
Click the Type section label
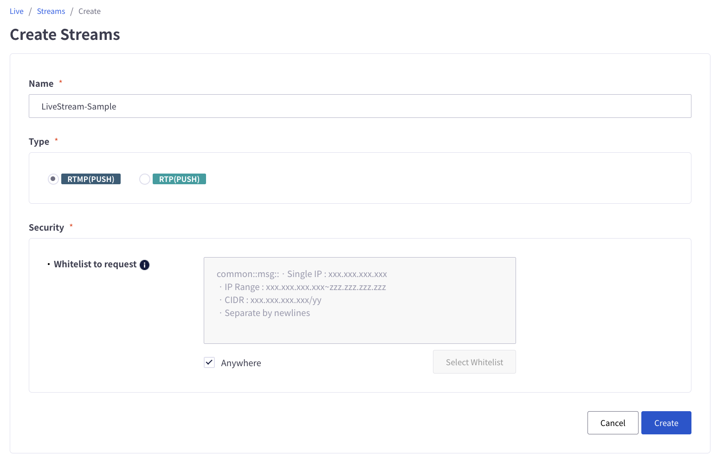[39, 142]
